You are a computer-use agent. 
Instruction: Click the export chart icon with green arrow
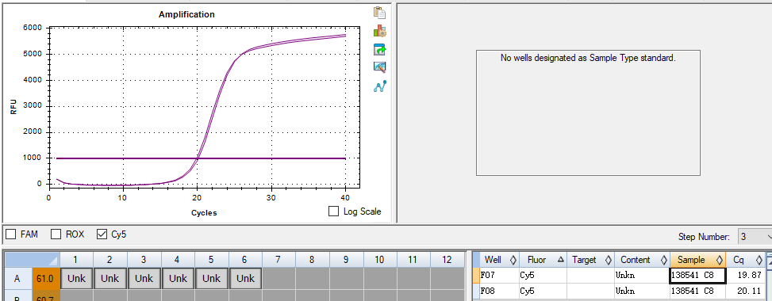point(379,49)
